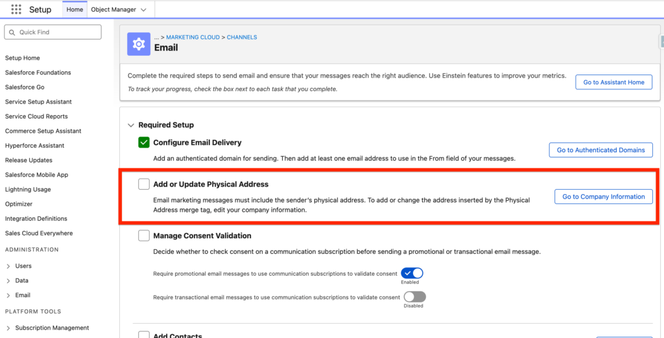Expand the Data section in sidebar
The height and width of the screenshot is (338, 664).
(8, 281)
